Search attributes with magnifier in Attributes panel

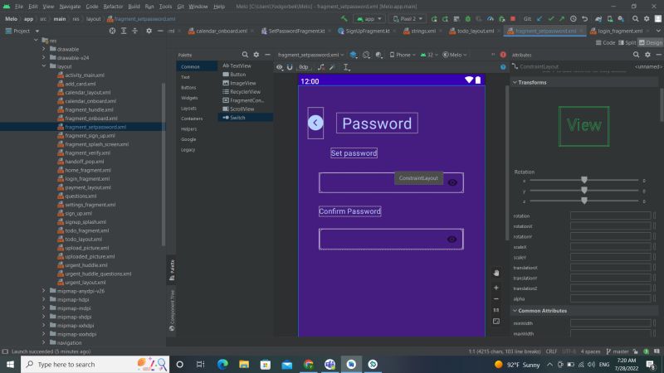click(636, 55)
